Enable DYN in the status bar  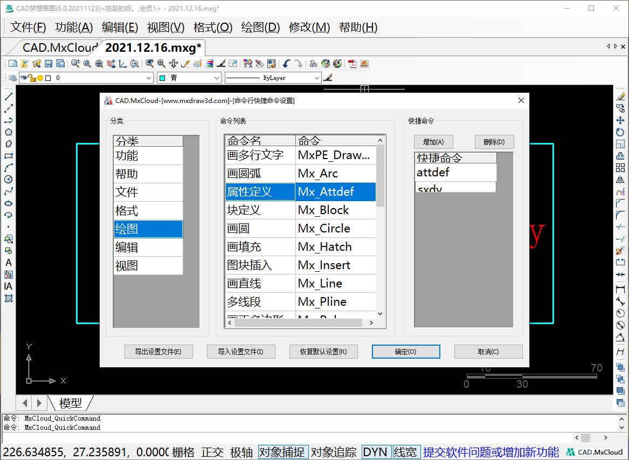[376, 452]
